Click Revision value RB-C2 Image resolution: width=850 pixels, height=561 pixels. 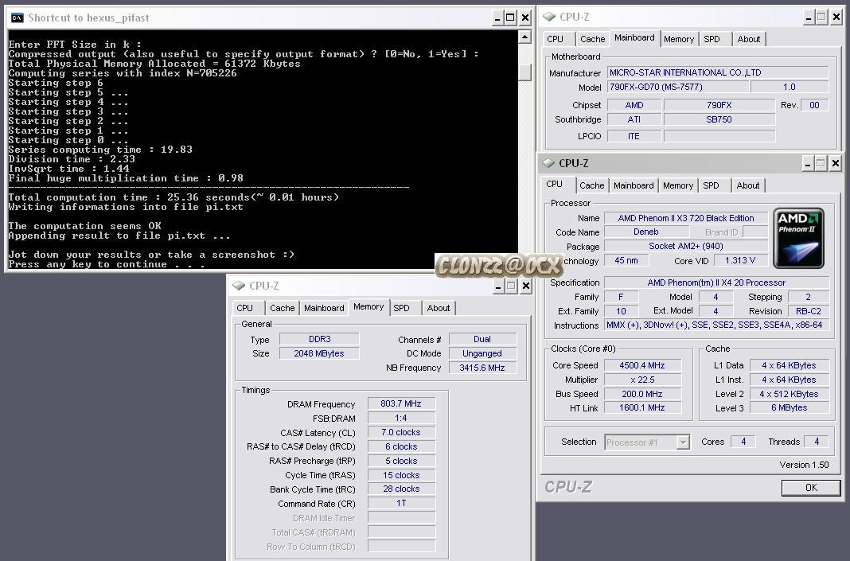809,311
